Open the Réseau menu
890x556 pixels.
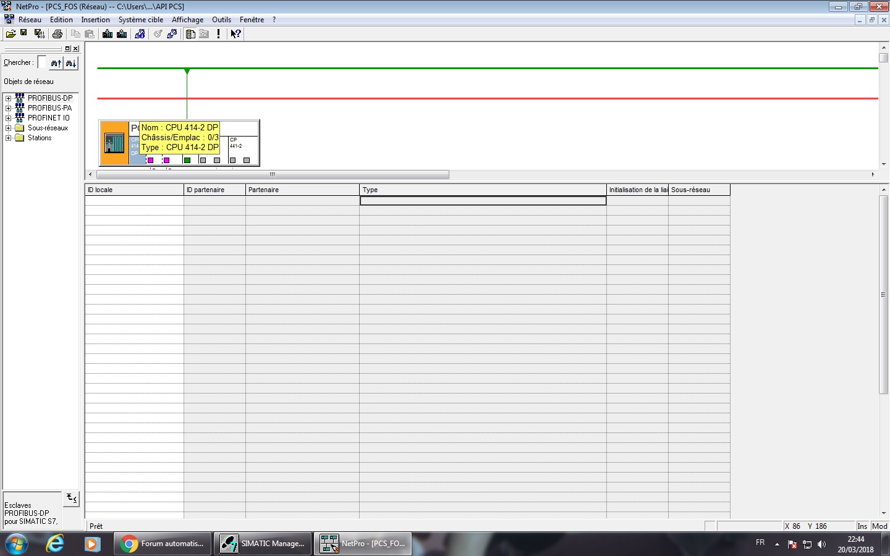click(x=30, y=20)
